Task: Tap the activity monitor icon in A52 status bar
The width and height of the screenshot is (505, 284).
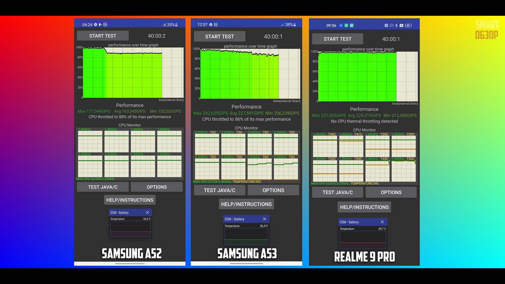Action: click(105, 25)
